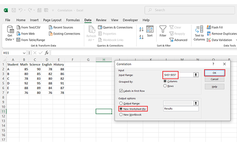237x146 pixels.
Task: Switch to the Home tab
Action: pos(21,20)
